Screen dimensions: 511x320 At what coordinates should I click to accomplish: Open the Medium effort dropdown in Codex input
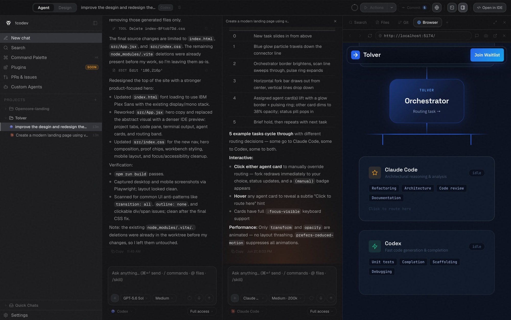coord(164,298)
